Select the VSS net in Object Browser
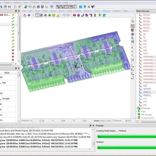The image size is (156, 156). coord(145,98)
